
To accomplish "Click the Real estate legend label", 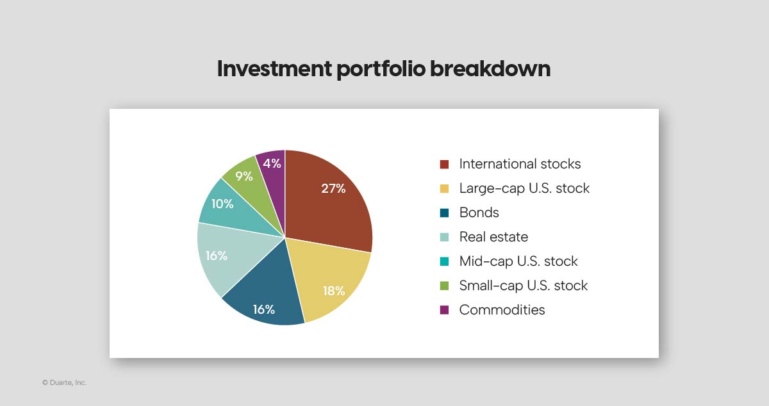I will [493, 237].
